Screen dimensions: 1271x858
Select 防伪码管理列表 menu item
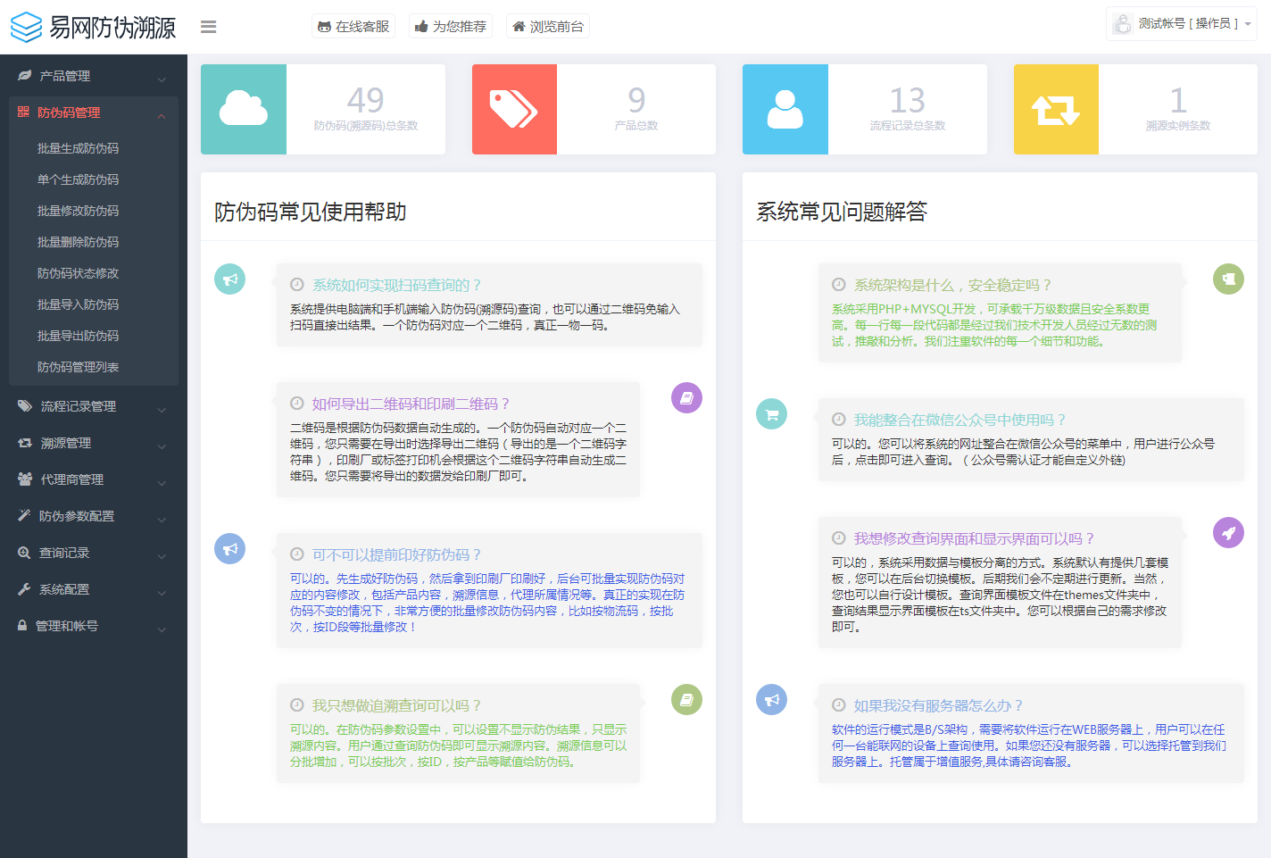pos(78,367)
